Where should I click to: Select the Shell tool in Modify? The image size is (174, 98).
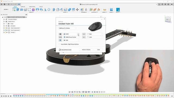coord(66,10)
